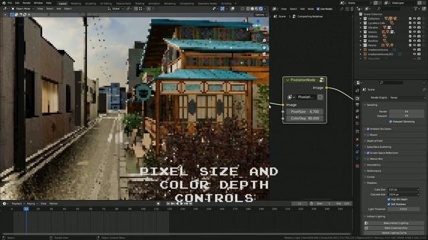Open the Edit menu

[17, 3]
